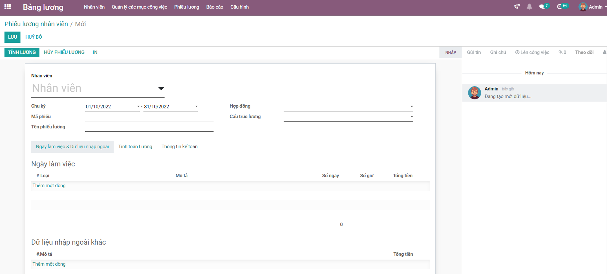The width and height of the screenshot is (607, 274).
Task: Click Ghi chú in the chatter
Action: 498,52
